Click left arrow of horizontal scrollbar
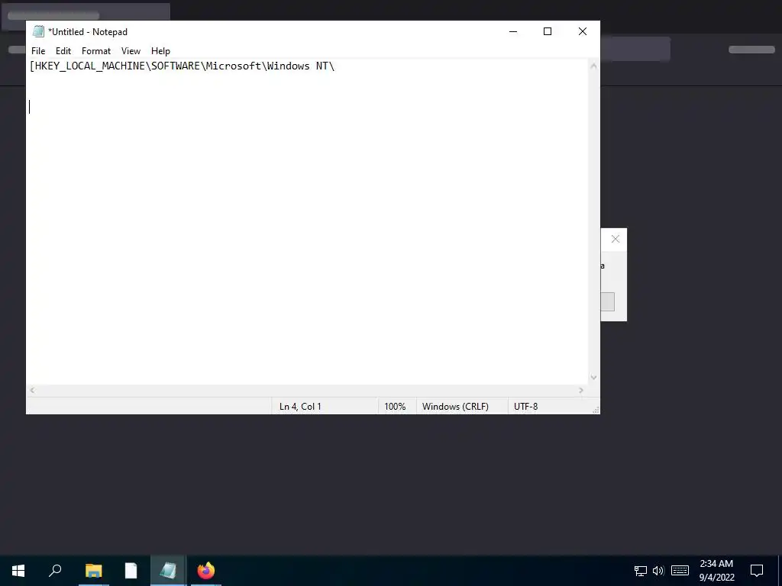Image resolution: width=782 pixels, height=586 pixels. click(x=32, y=390)
